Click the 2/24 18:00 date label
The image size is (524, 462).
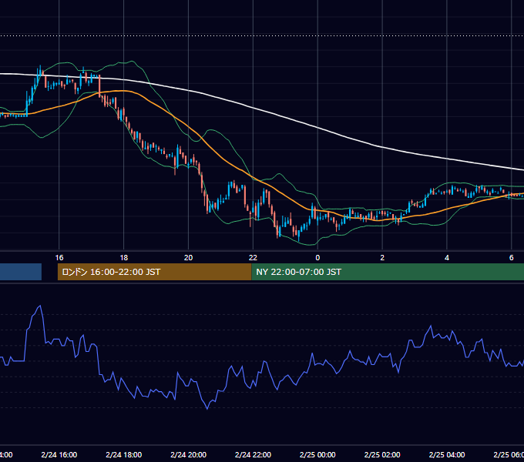tap(123, 454)
